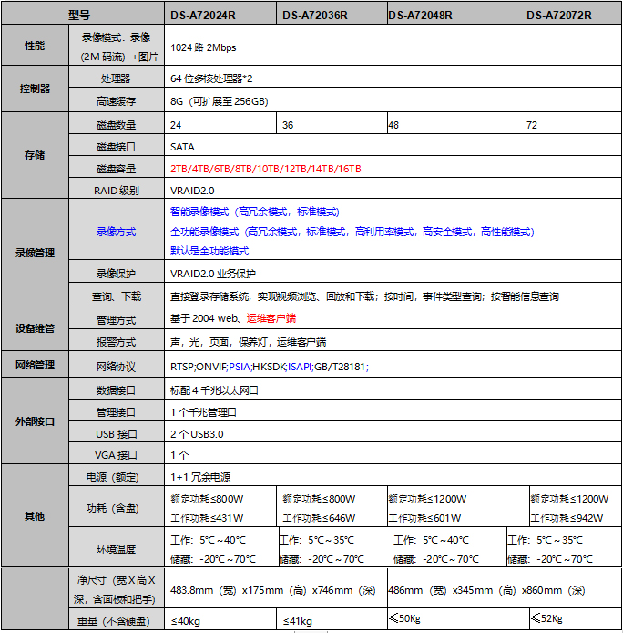Click the 环境温度 row label
Screen dimensions: 623x633
tap(117, 549)
